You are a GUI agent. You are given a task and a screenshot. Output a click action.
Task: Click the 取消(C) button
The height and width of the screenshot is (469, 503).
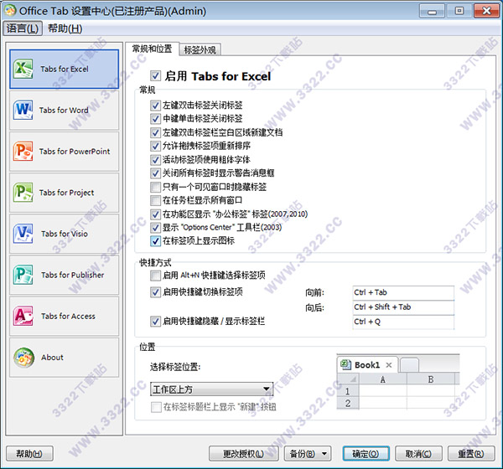click(x=418, y=454)
